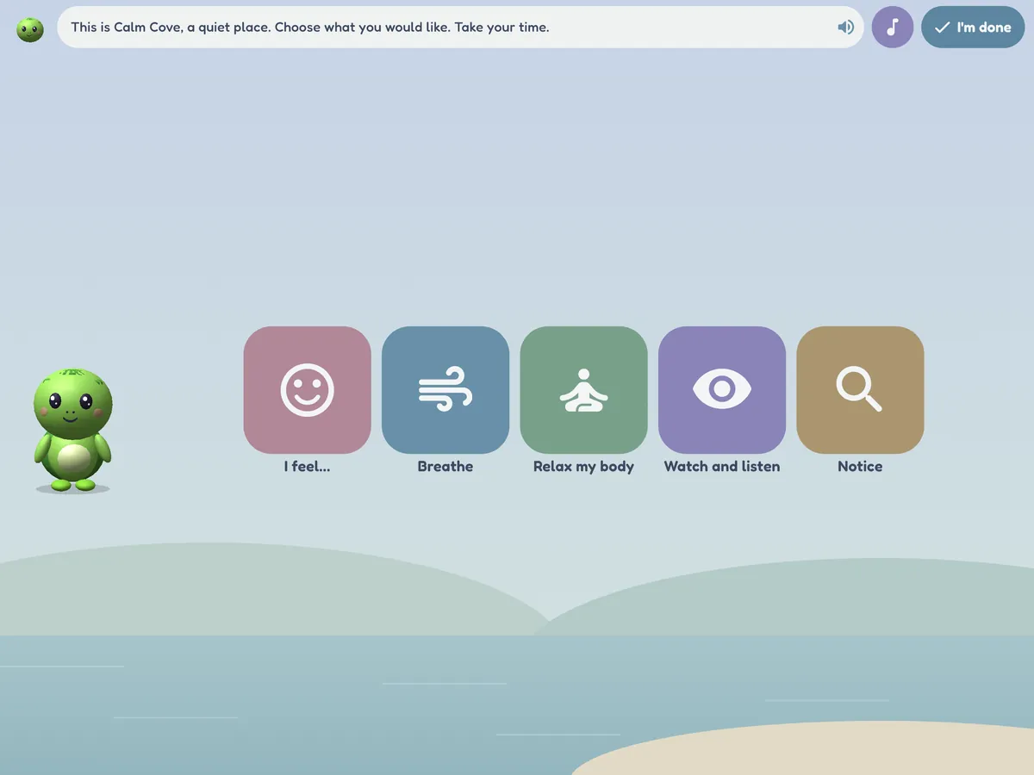Open the I feel smiley face tile
Viewport: 1034px width, 775px height.
pos(307,390)
